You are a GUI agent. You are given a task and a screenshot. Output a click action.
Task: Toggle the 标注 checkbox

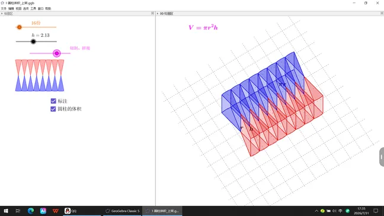pos(53,101)
